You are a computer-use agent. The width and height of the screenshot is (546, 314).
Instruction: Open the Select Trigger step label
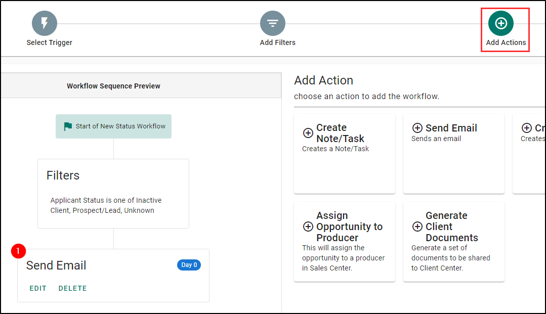[50, 42]
